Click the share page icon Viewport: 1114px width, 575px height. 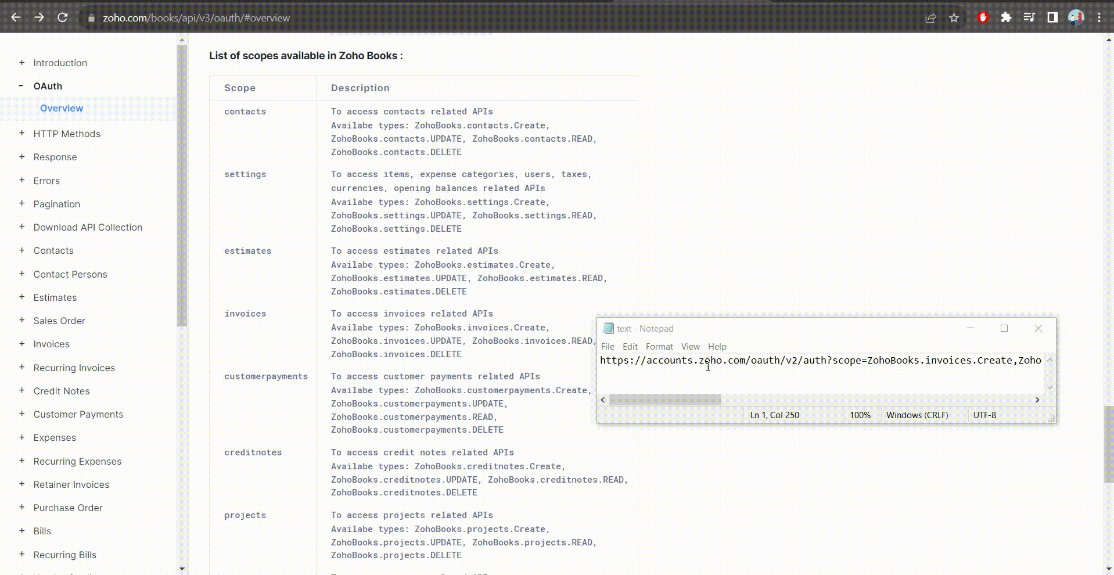(x=930, y=18)
